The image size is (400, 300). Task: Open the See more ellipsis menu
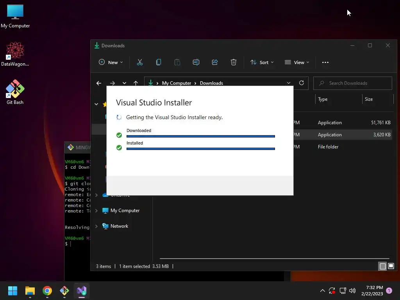[325, 62]
